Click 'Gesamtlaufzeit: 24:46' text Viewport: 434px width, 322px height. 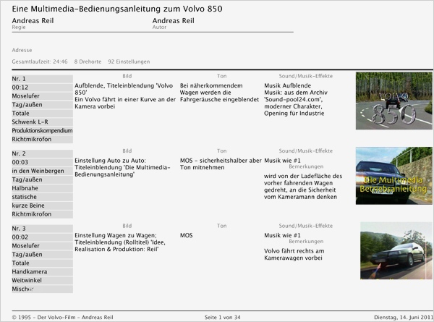(40, 62)
